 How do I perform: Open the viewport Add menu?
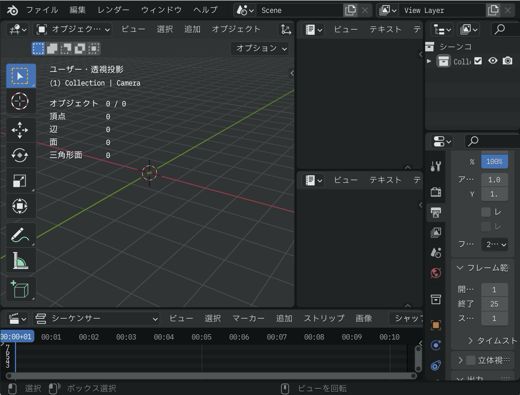192,29
